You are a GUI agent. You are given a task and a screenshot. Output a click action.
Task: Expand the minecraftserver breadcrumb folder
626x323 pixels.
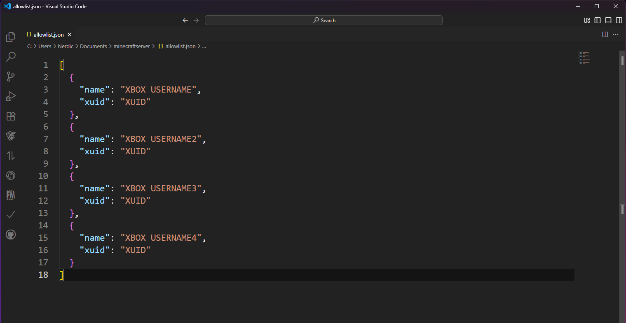(131, 46)
